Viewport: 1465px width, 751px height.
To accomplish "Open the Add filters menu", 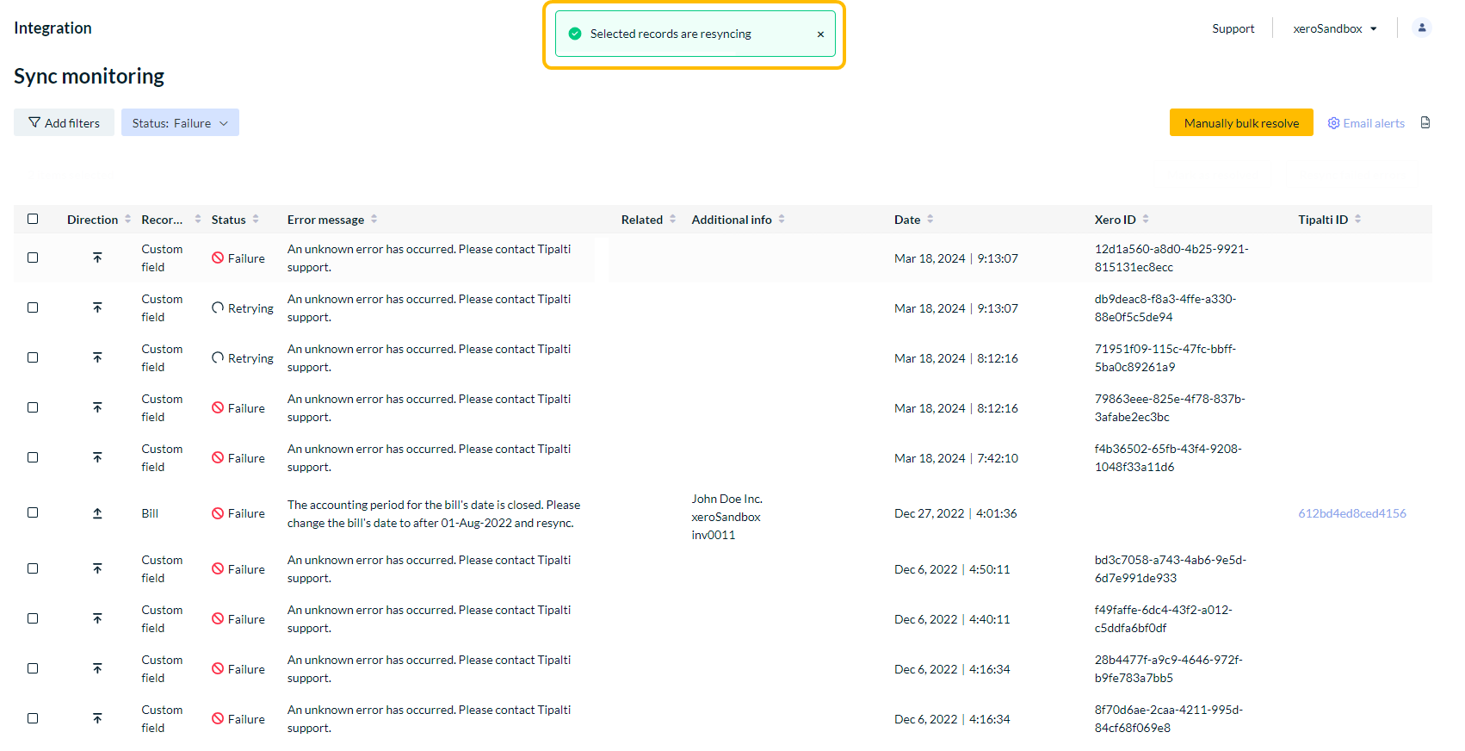I will [x=64, y=123].
